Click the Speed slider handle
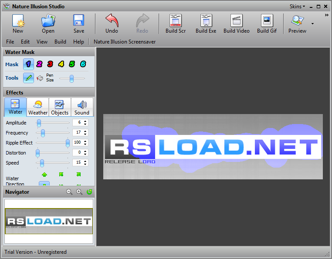The height and width of the screenshot is (259, 332). coord(42,163)
